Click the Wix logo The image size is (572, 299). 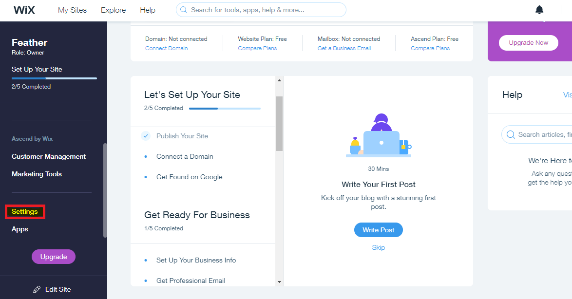tap(24, 10)
